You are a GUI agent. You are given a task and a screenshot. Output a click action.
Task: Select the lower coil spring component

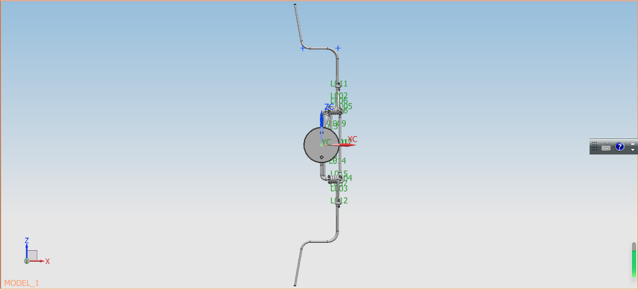tap(335, 179)
